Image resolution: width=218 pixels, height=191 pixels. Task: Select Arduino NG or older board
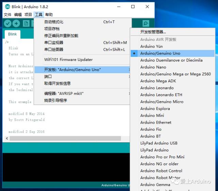173,164
